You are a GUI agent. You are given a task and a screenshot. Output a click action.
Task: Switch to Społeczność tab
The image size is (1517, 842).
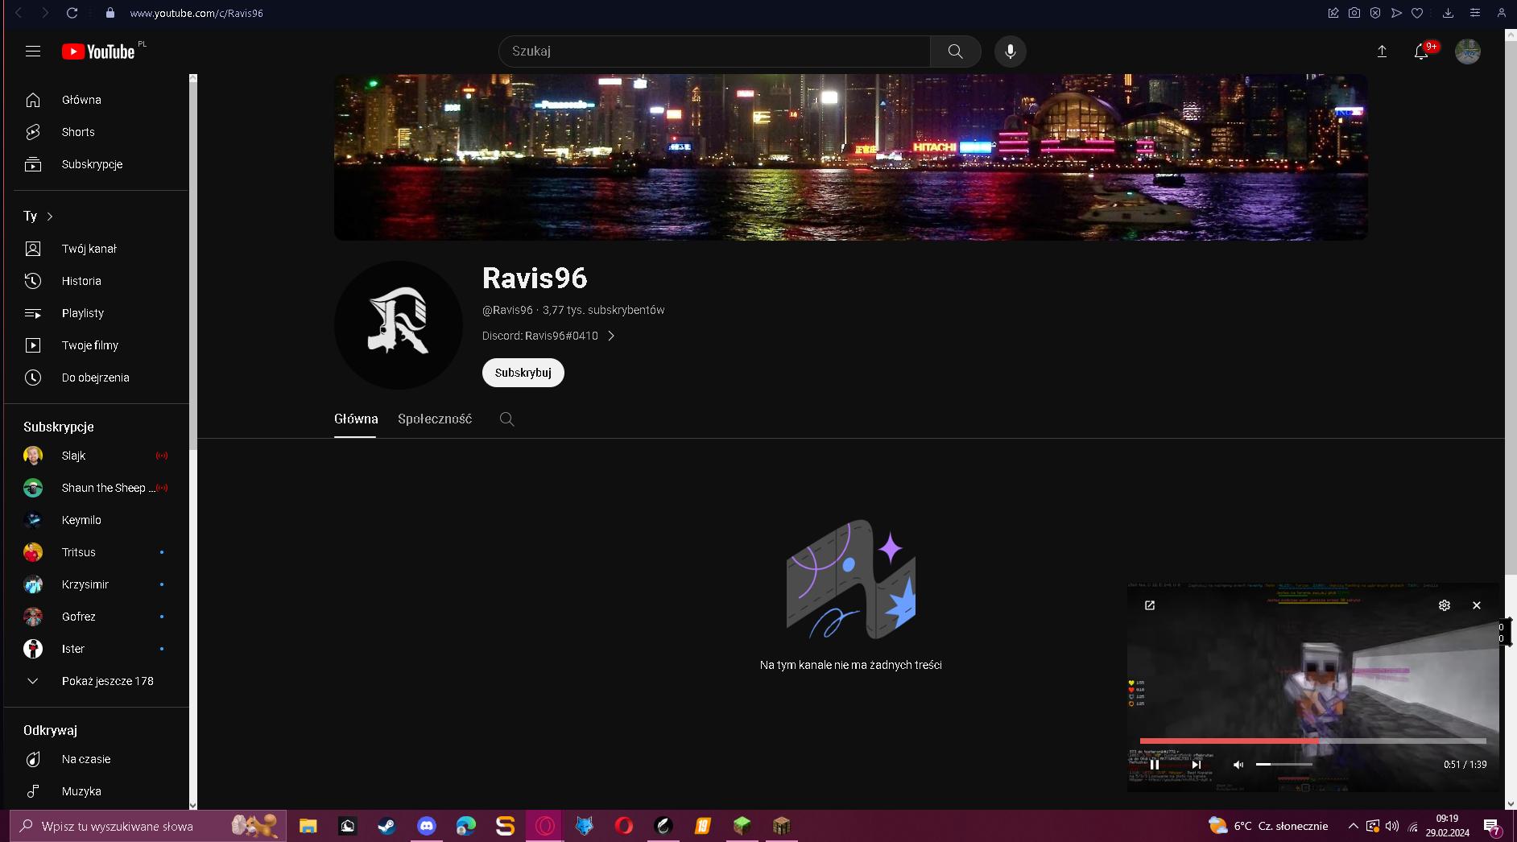pyautogui.click(x=435, y=419)
